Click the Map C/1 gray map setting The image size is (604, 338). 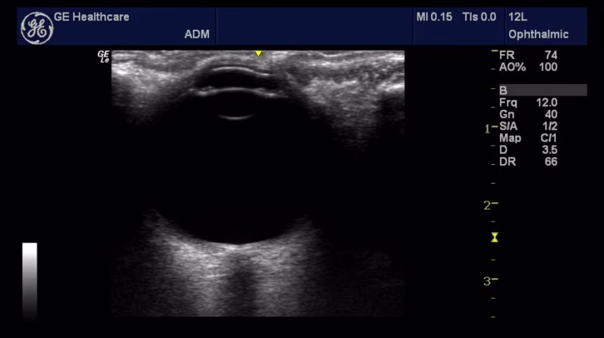click(528, 138)
